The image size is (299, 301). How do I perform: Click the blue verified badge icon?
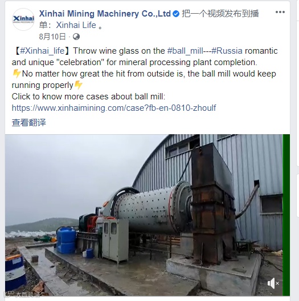coord(176,14)
